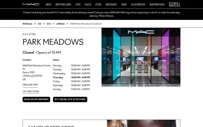Call store number (303) 649-1967 link
The height and width of the screenshot is (127, 203).
click(x=30, y=85)
